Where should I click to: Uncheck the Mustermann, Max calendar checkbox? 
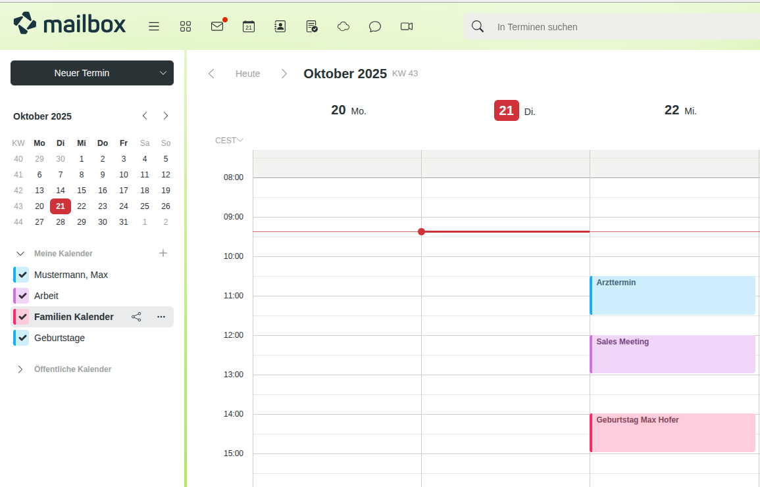pyautogui.click(x=22, y=275)
